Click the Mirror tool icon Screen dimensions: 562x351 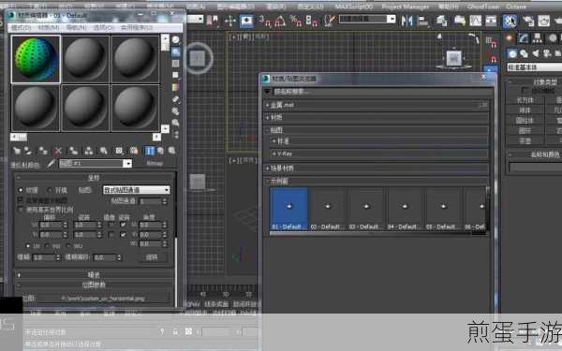(407, 22)
